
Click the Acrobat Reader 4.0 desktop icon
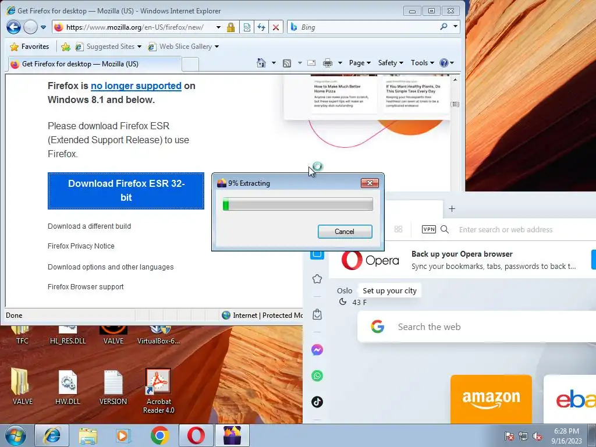point(158,391)
